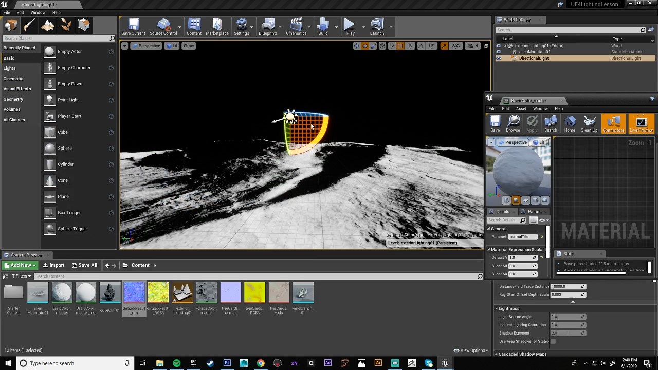Toggle visibility of DirectionalLight in outliner

click(498, 58)
